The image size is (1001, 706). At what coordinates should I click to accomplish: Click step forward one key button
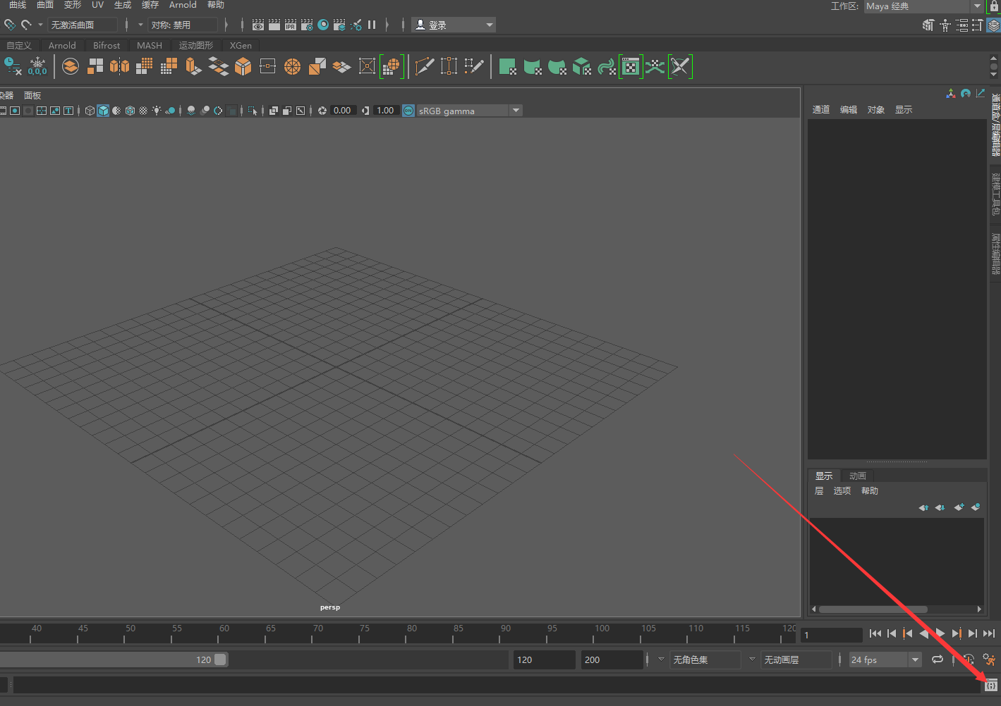tap(957, 633)
